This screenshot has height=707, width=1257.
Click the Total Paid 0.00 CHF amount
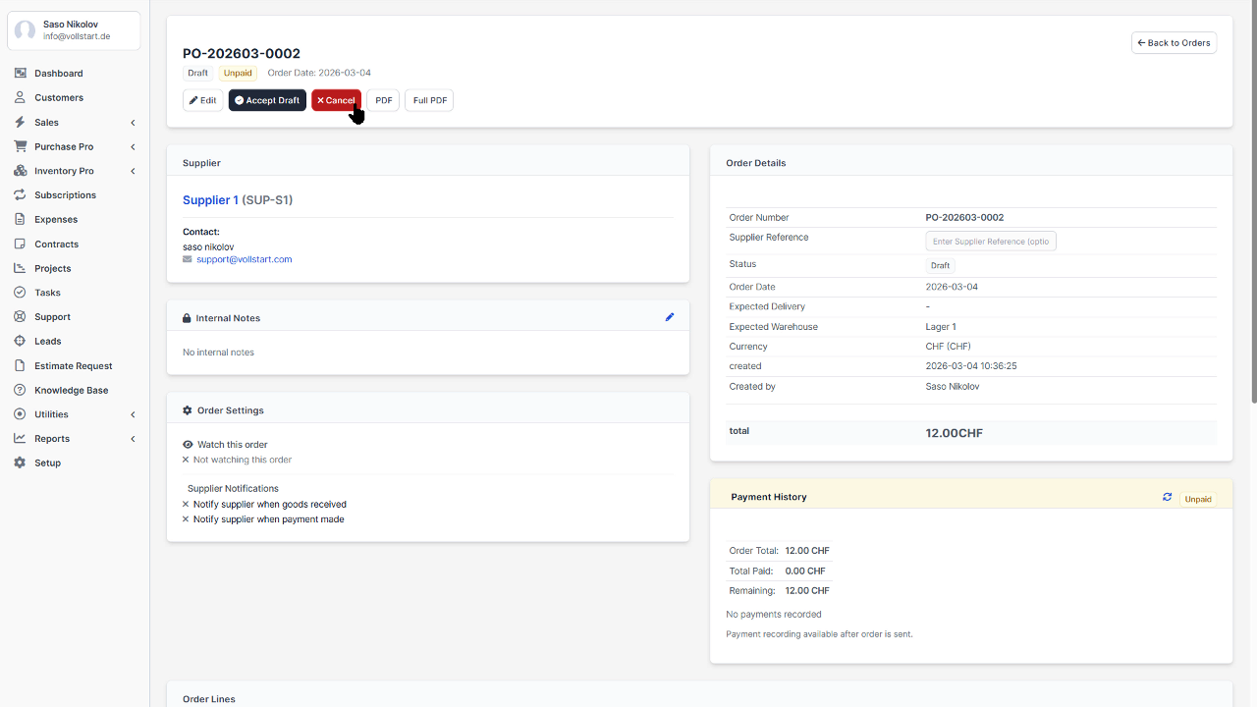click(805, 571)
